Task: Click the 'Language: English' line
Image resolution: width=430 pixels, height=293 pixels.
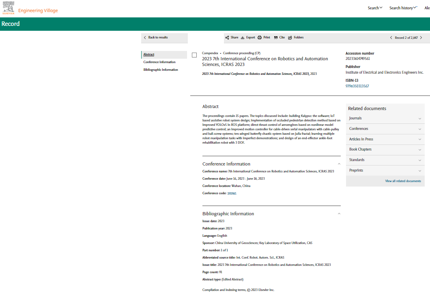Action: 215,236
